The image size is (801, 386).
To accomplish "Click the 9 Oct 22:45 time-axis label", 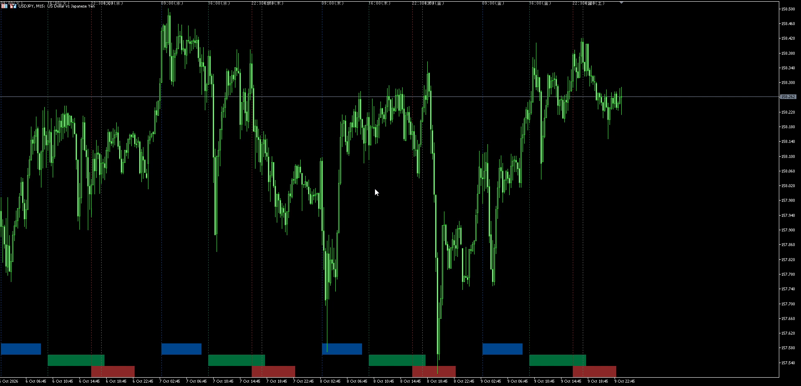I will (x=625, y=381).
